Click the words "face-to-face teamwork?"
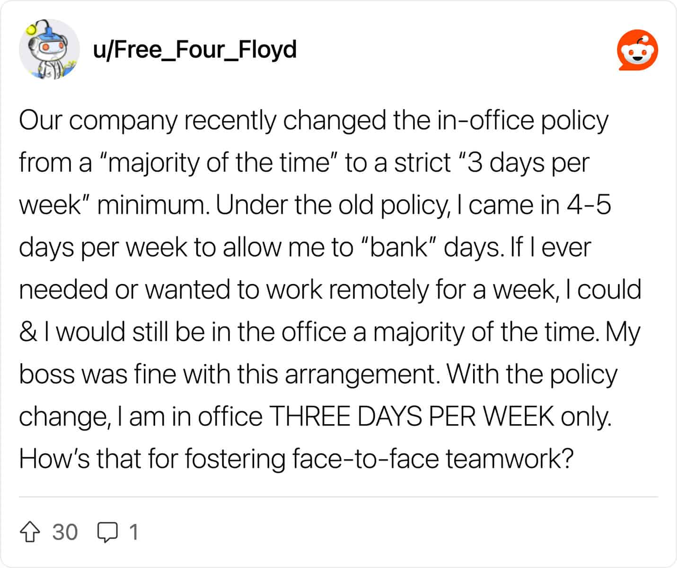677x568 pixels. pyautogui.click(x=433, y=459)
